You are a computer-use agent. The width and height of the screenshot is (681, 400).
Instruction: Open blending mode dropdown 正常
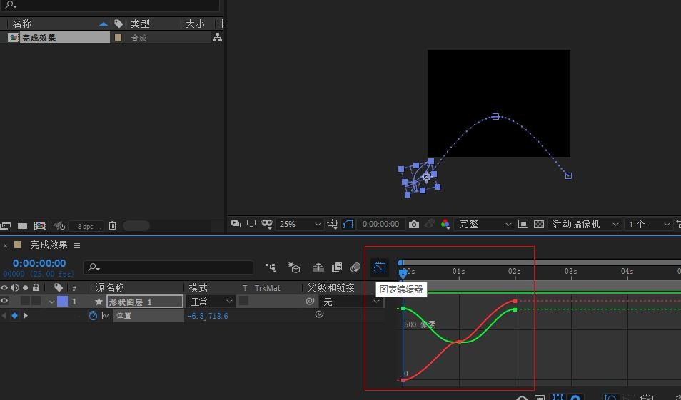[211, 301]
